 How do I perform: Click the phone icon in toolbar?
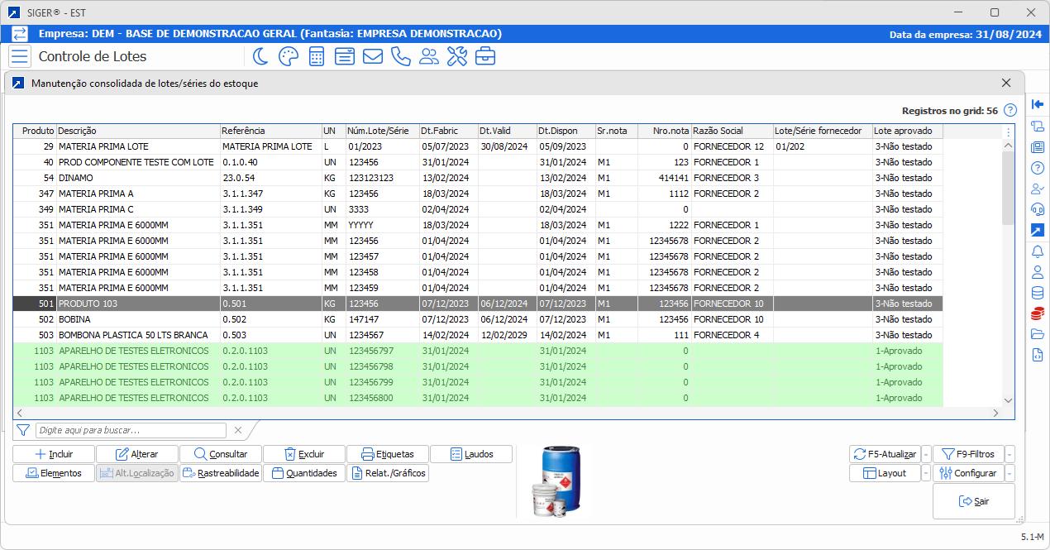401,56
